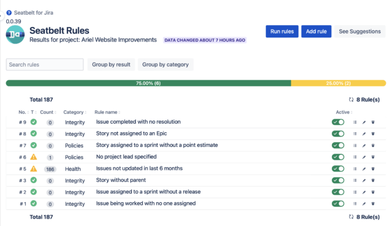392x226 pixels.
Task: Toggle active switch for Issue being worked with no one assigned
Action: click(x=338, y=203)
